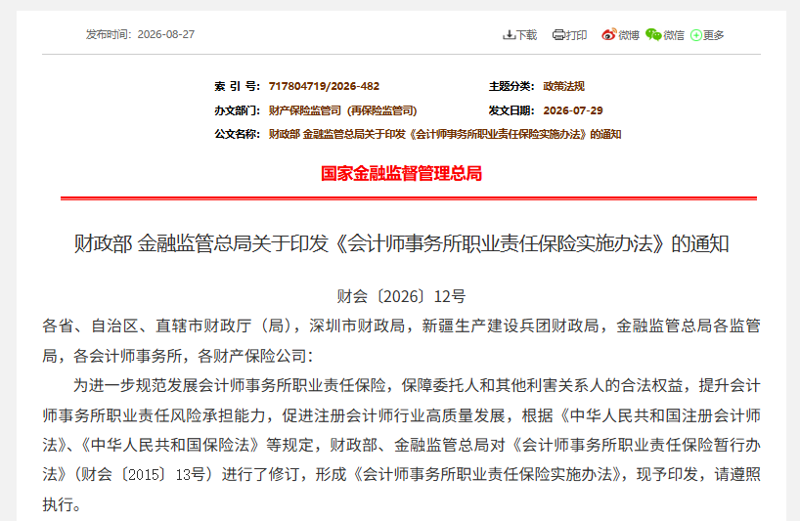Screen dimensions: 800x521
Task: Click publish time 发布时间: 2026-08-27
Action: [140, 34]
